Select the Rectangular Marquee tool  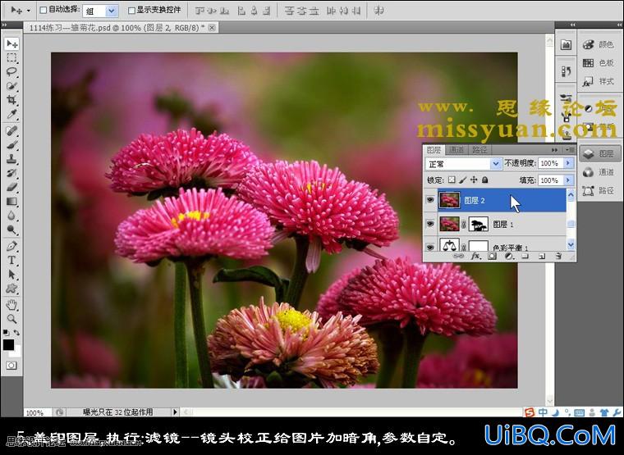click(11, 58)
